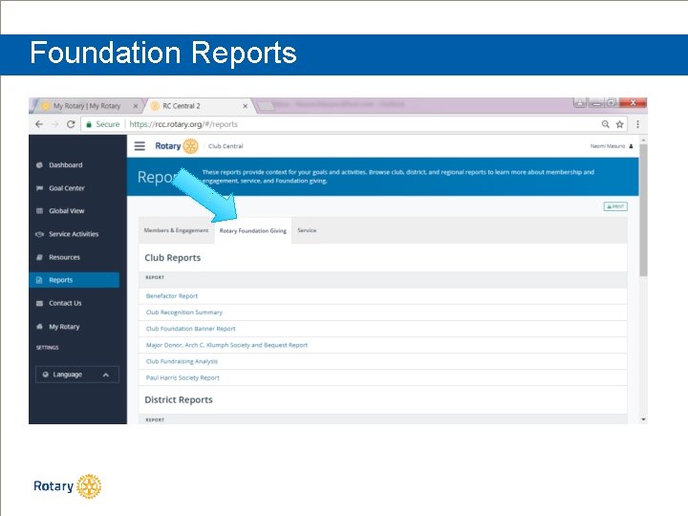The width and height of the screenshot is (688, 516).
Task: Click the browser forward arrow
Action: pos(54,124)
